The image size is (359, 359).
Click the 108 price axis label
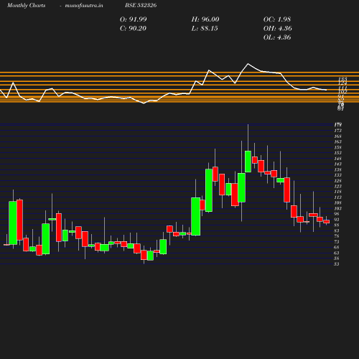tap(338, 203)
